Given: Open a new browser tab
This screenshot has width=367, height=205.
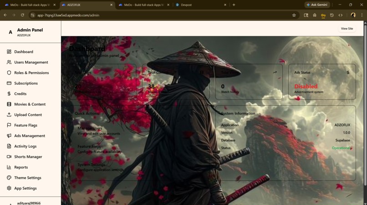Looking at the screenshot, I should [x=234, y=5].
